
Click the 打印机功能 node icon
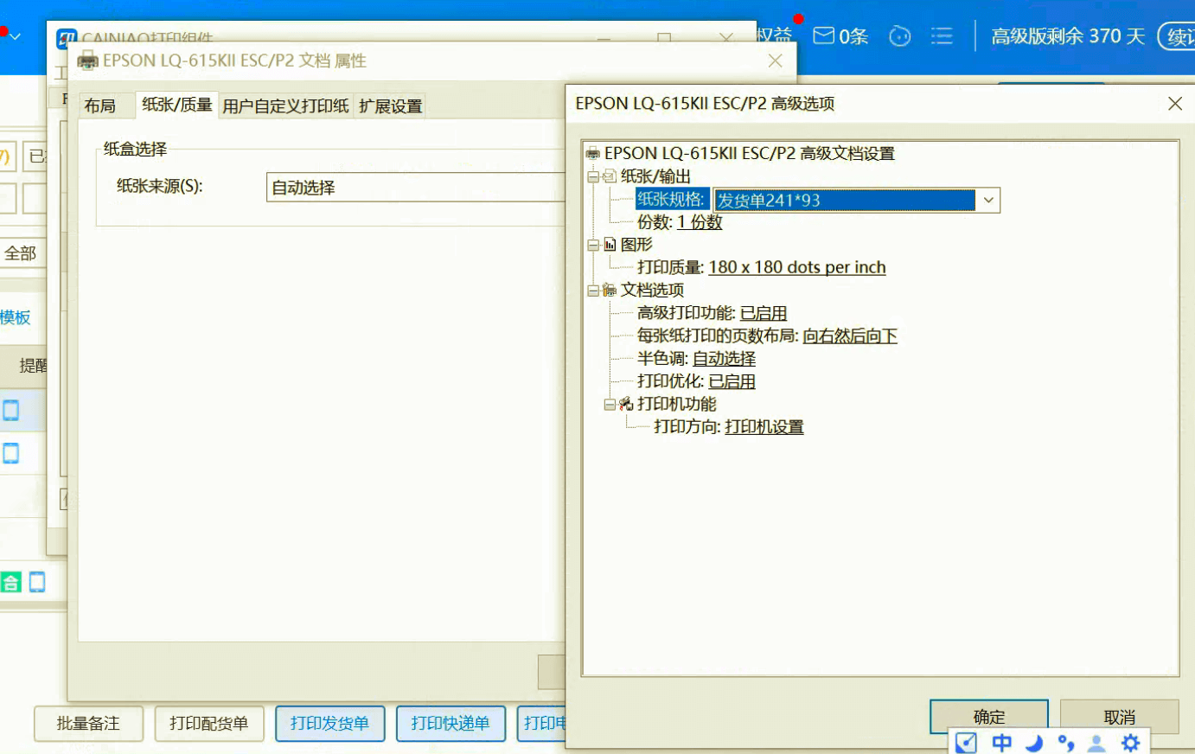(x=626, y=404)
